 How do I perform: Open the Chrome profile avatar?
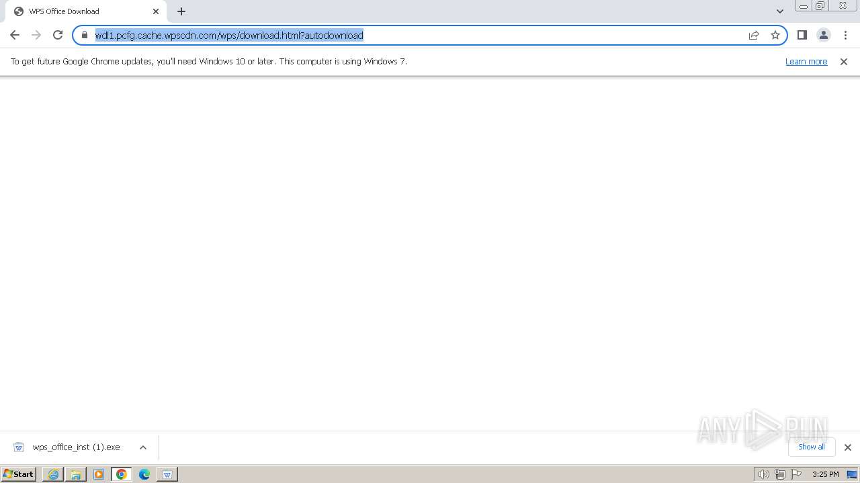[823, 35]
